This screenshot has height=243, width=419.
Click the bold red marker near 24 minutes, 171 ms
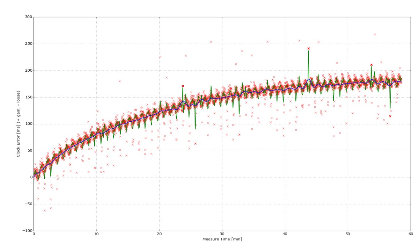click(x=183, y=86)
